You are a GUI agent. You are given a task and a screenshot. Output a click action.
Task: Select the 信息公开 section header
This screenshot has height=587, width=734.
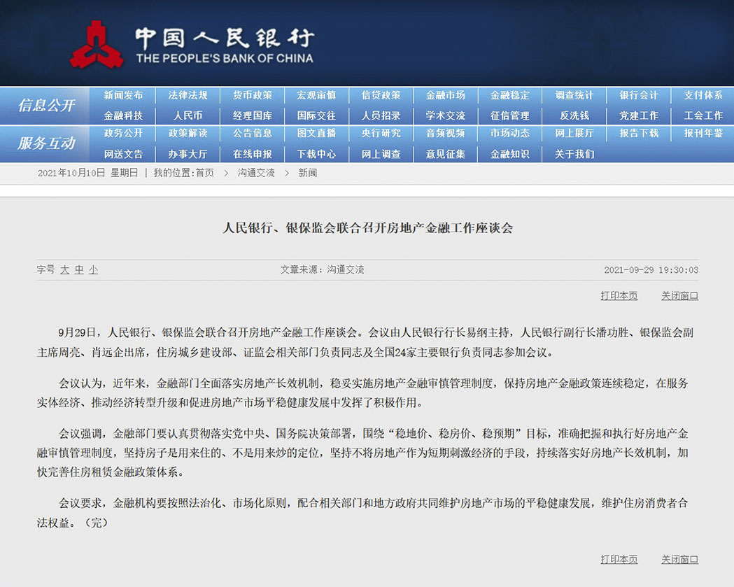(x=46, y=106)
